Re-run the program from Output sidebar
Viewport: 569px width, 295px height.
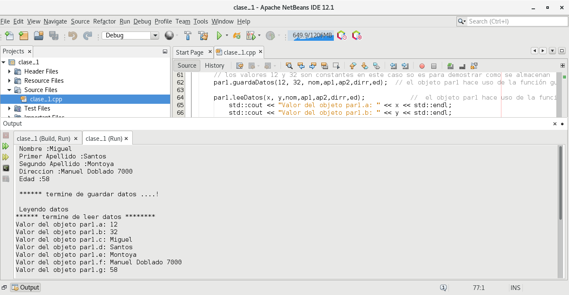click(5, 146)
